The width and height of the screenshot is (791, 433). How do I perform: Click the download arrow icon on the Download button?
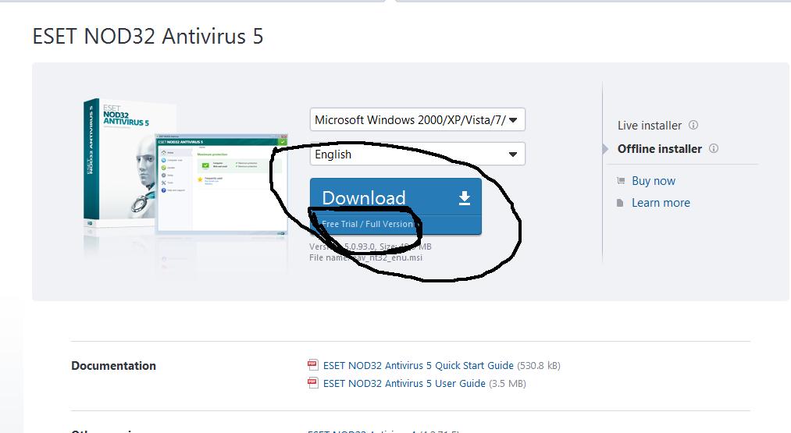tap(465, 199)
